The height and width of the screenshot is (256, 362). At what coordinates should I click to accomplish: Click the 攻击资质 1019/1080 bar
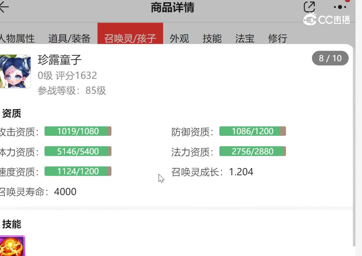pos(78,131)
